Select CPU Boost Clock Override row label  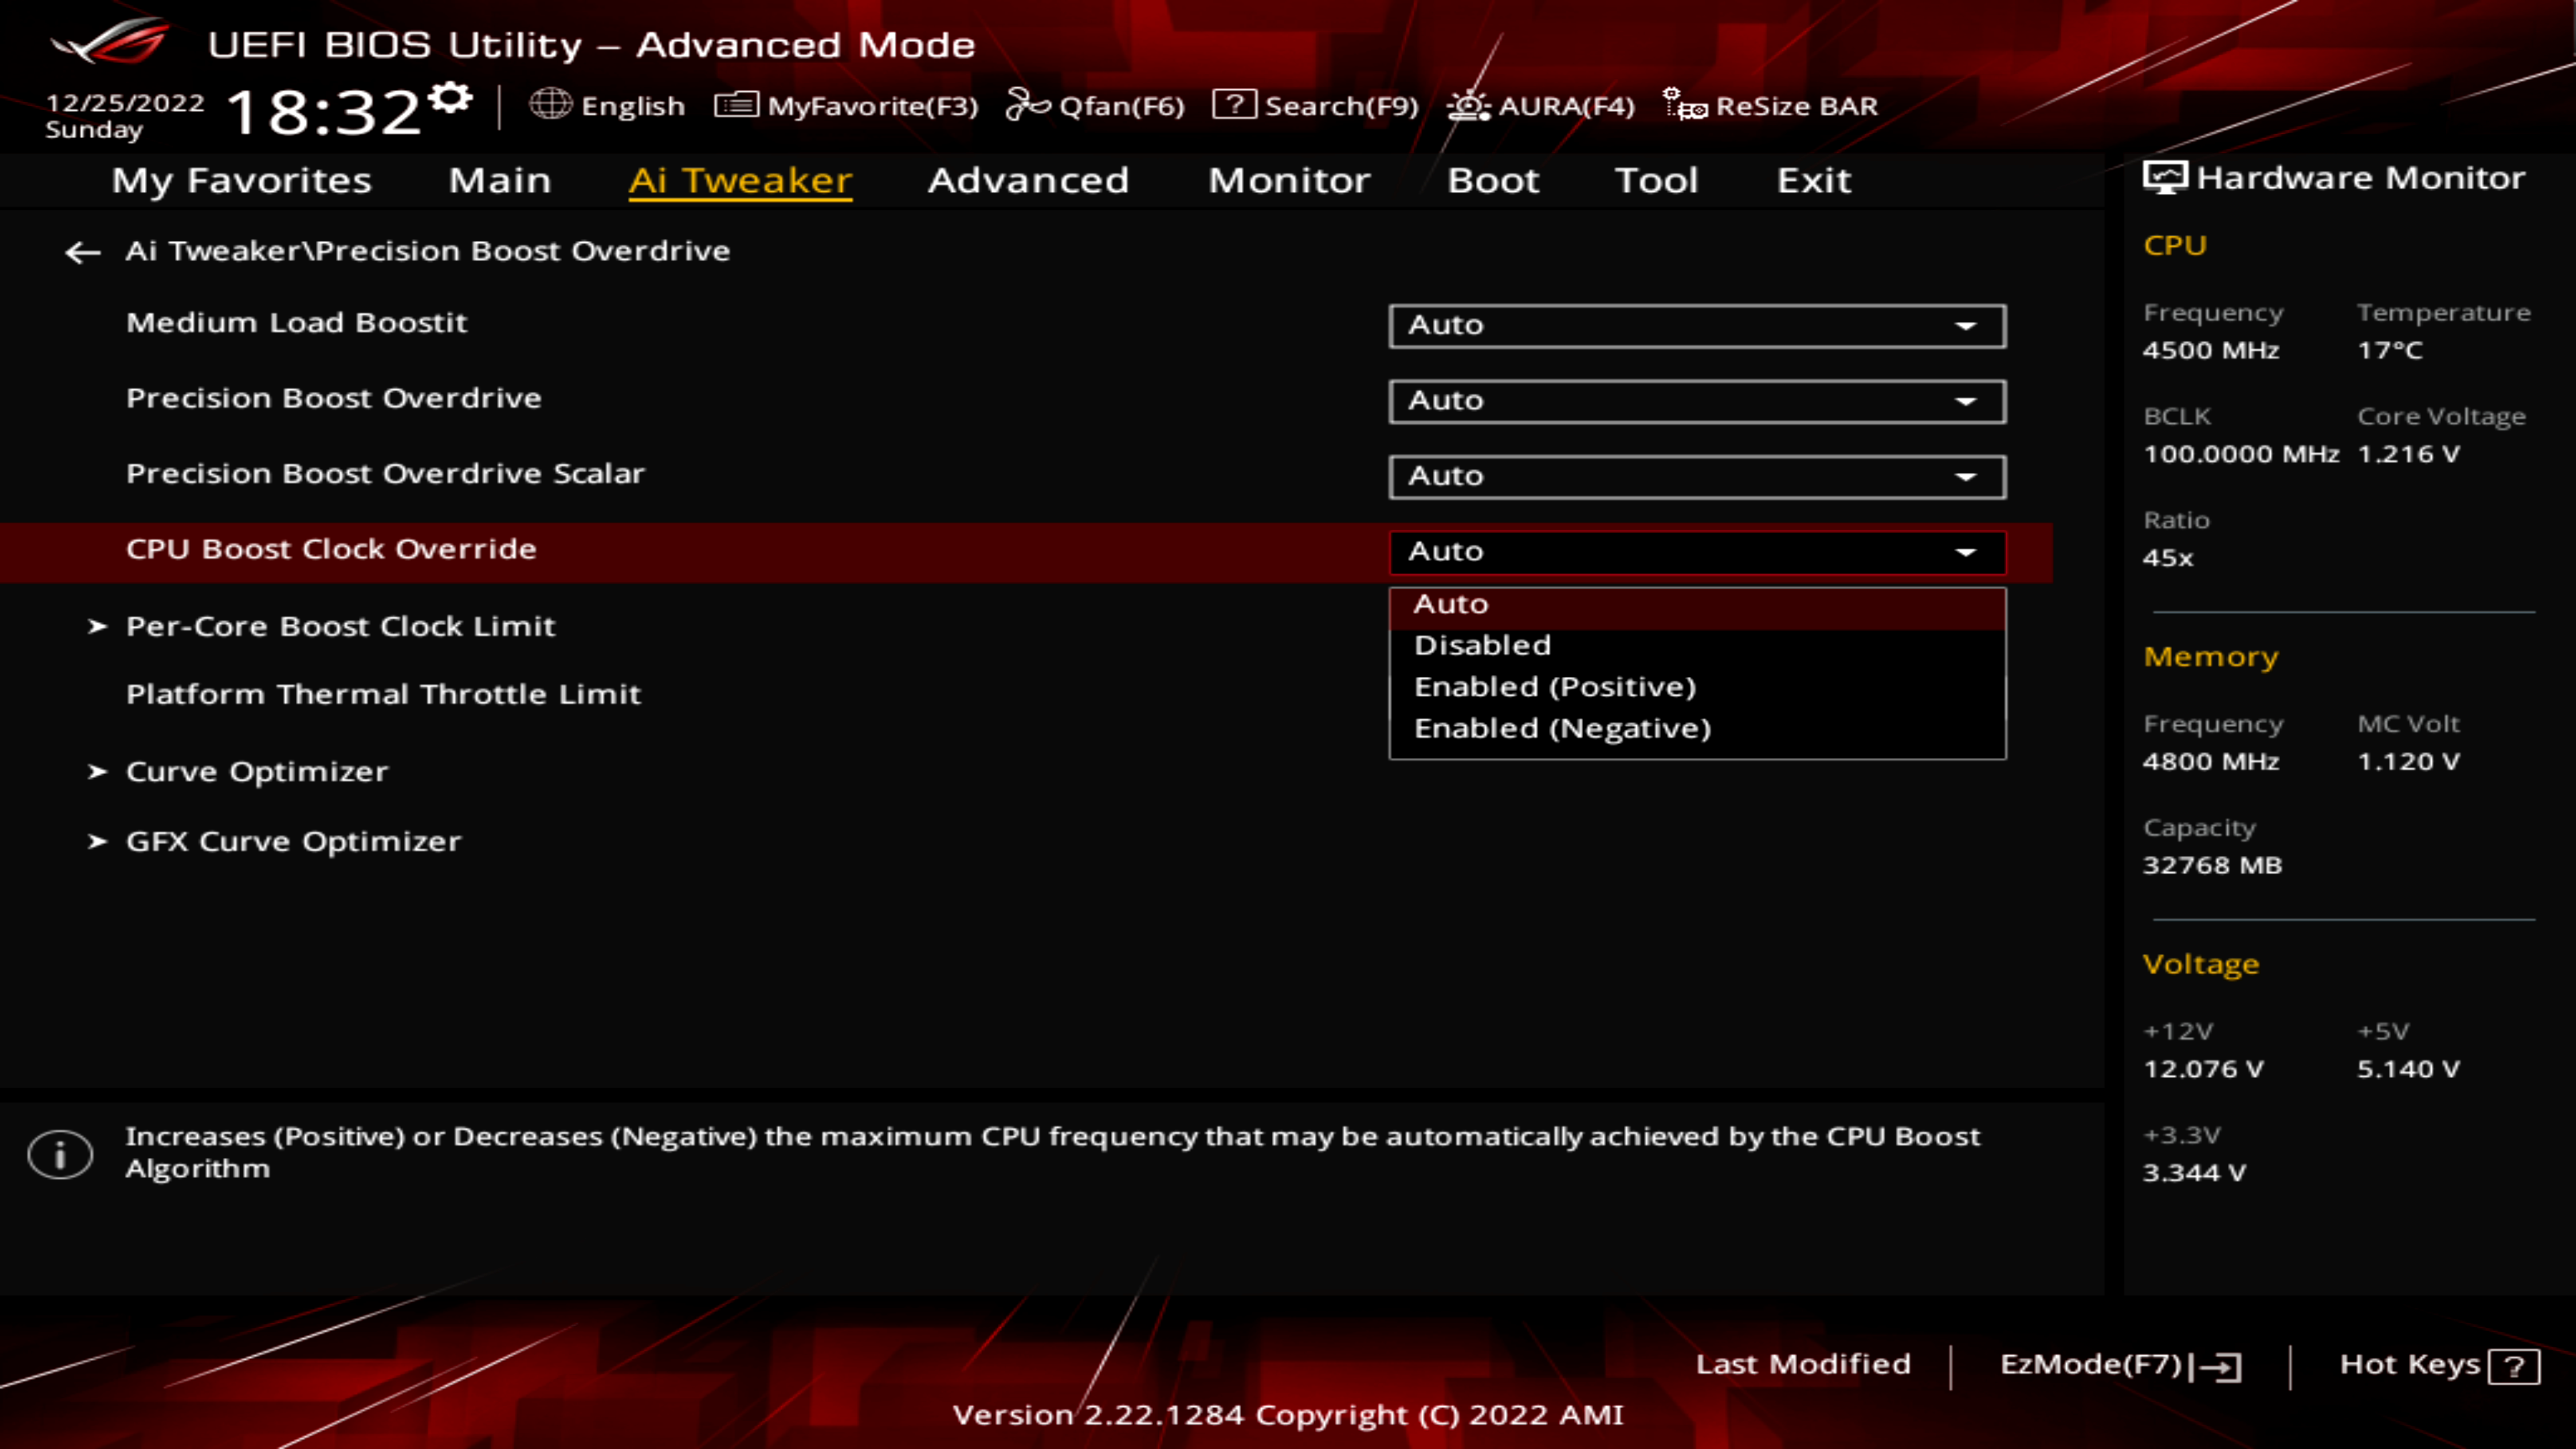point(331,549)
